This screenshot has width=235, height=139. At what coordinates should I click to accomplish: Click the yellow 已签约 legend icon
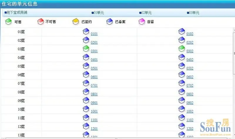coord(75,21)
